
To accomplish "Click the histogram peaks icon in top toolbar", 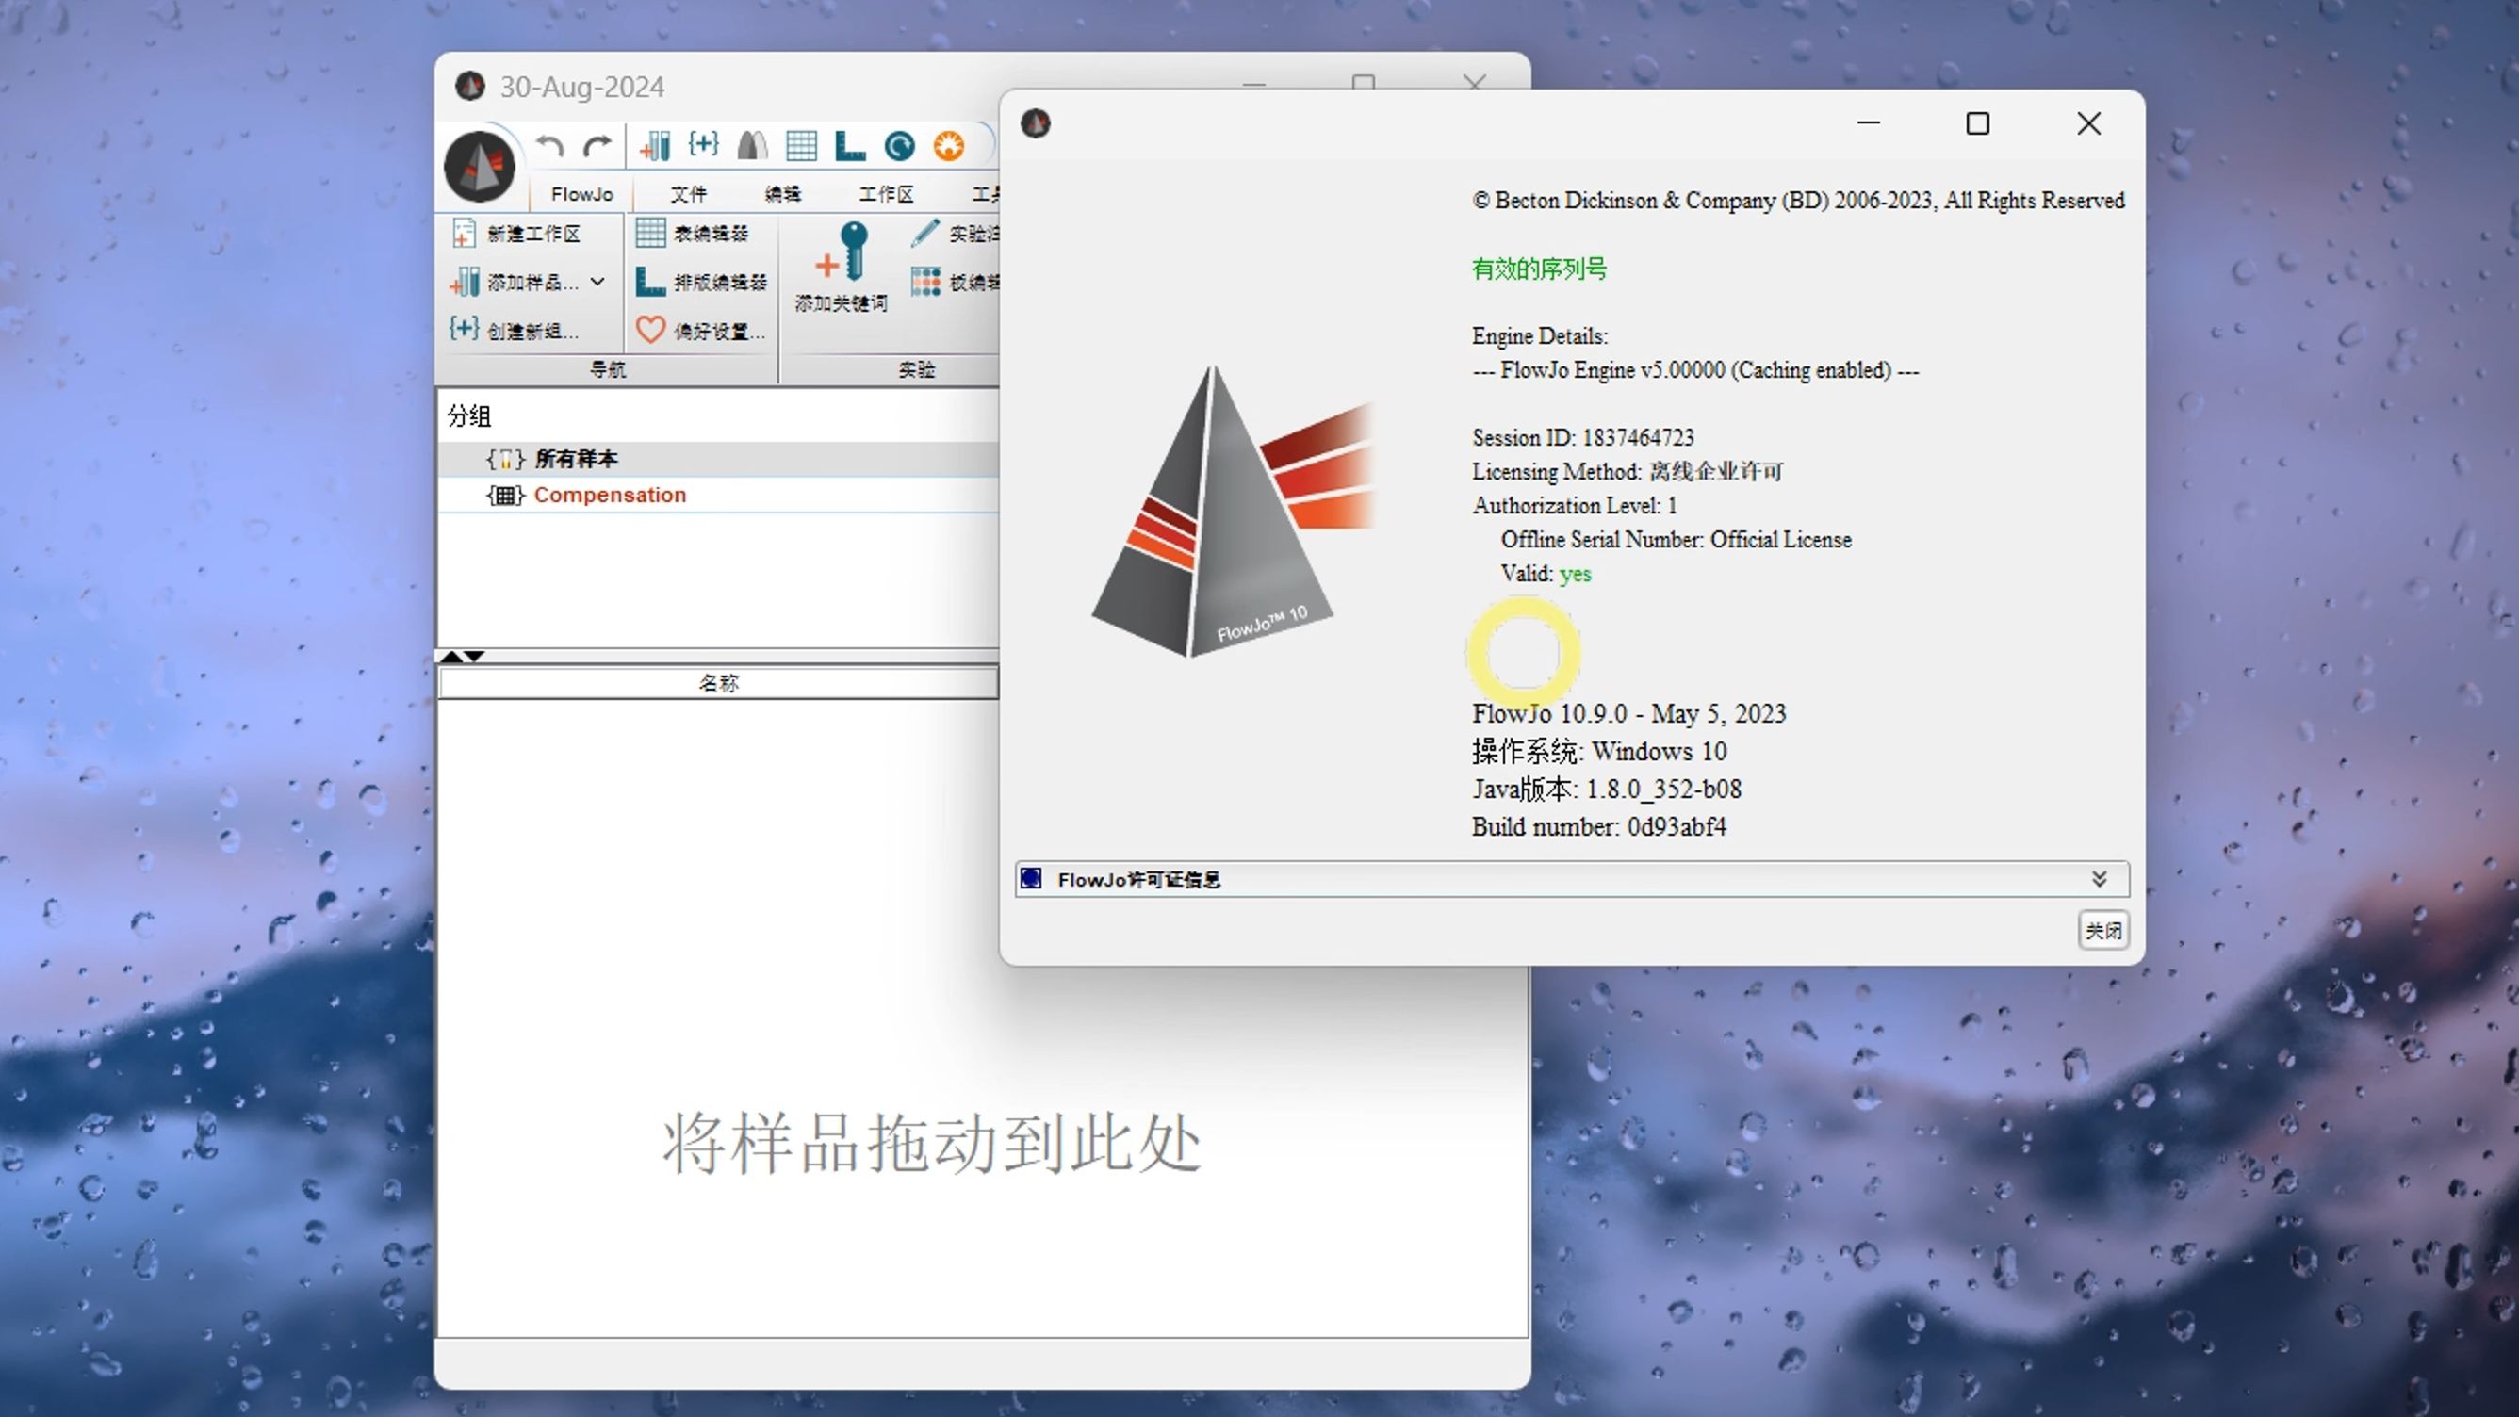I will click(x=752, y=147).
